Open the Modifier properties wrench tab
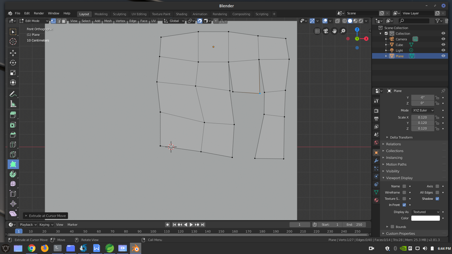Screen dimensions: 452x254 376,161
